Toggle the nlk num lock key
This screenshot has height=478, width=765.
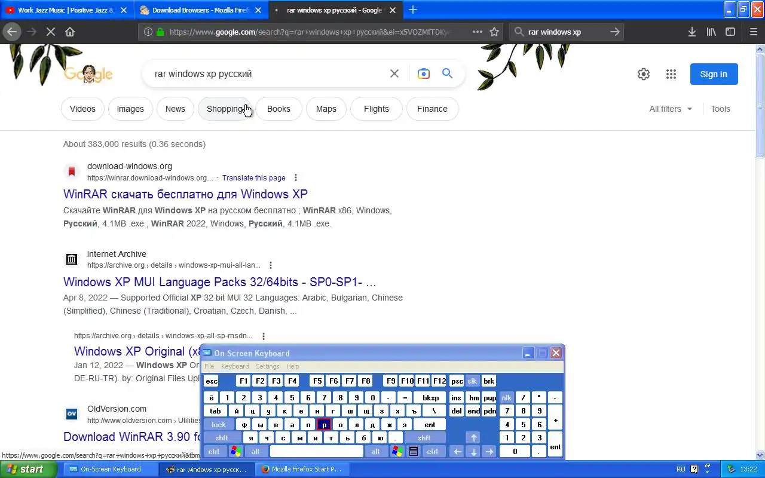507,397
